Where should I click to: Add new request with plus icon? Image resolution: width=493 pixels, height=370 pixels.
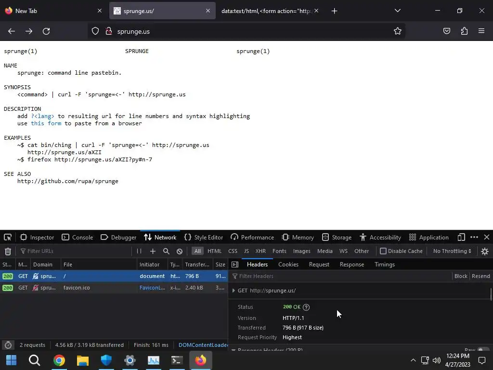point(153,251)
